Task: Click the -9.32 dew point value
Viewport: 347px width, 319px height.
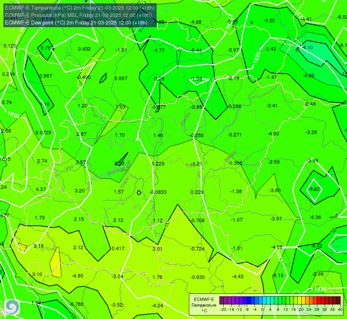Action: coord(314,189)
